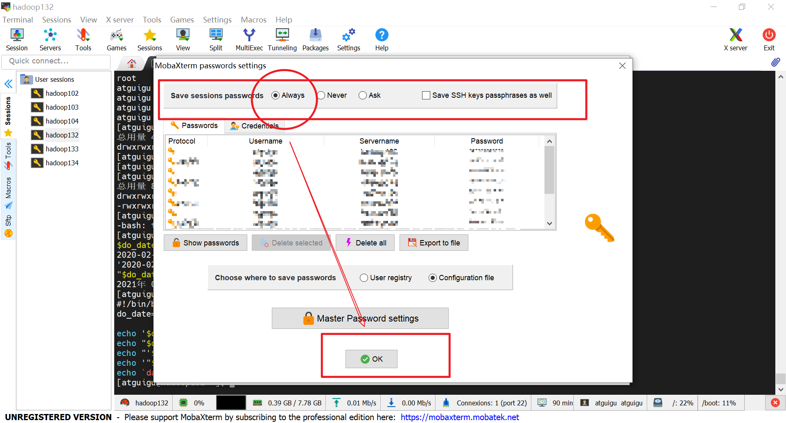
Task: Select the Split toolbar icon
Action: pyautogui.click(x=216, y=40)
